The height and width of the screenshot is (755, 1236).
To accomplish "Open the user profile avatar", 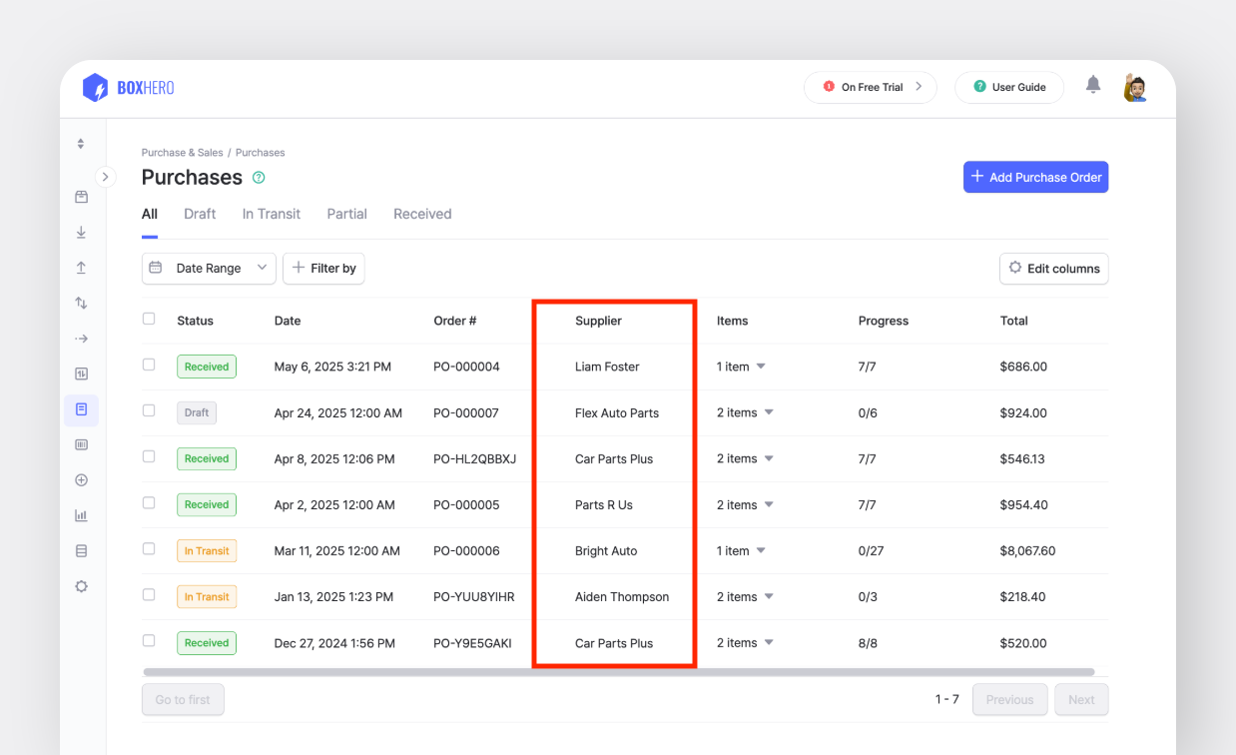I will pos(1135,87).
